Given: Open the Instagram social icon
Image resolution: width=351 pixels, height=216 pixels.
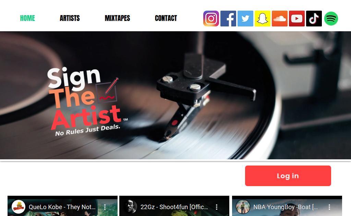Looking at the screenshot, I should pyautogui.click(x=211, y=19).
